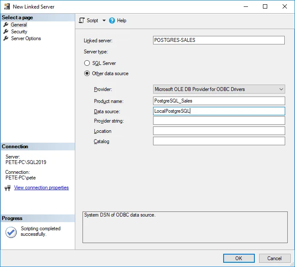Viewport: 295px width, 267px height.
Task: Click the 'Catalog' label
Action: click(x=101, y=141)
